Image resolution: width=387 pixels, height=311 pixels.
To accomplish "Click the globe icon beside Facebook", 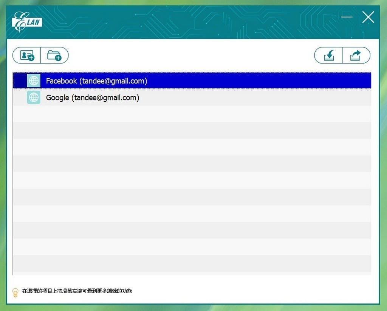I will tap(34, 81).
